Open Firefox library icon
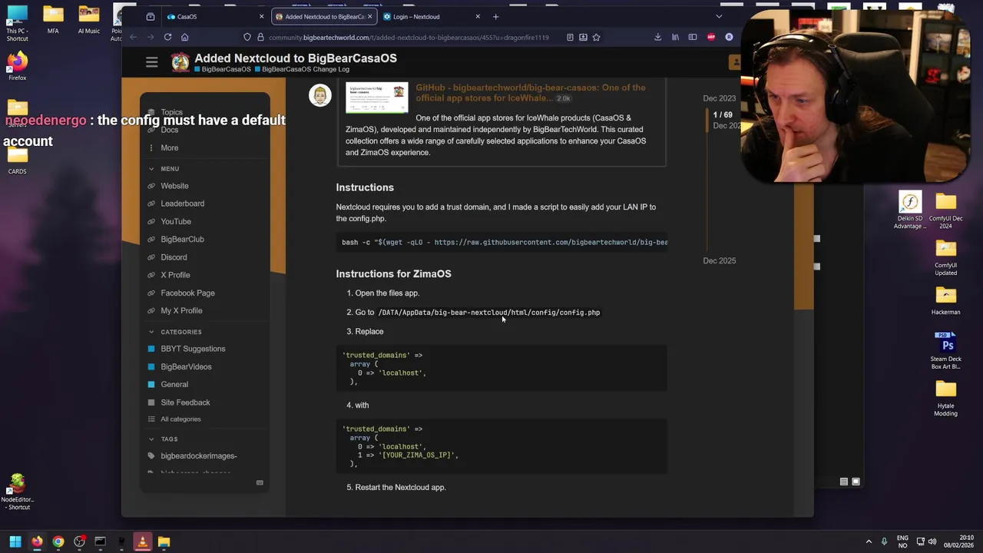This screenshot has height=553, width=983. (x=675, y=37)
